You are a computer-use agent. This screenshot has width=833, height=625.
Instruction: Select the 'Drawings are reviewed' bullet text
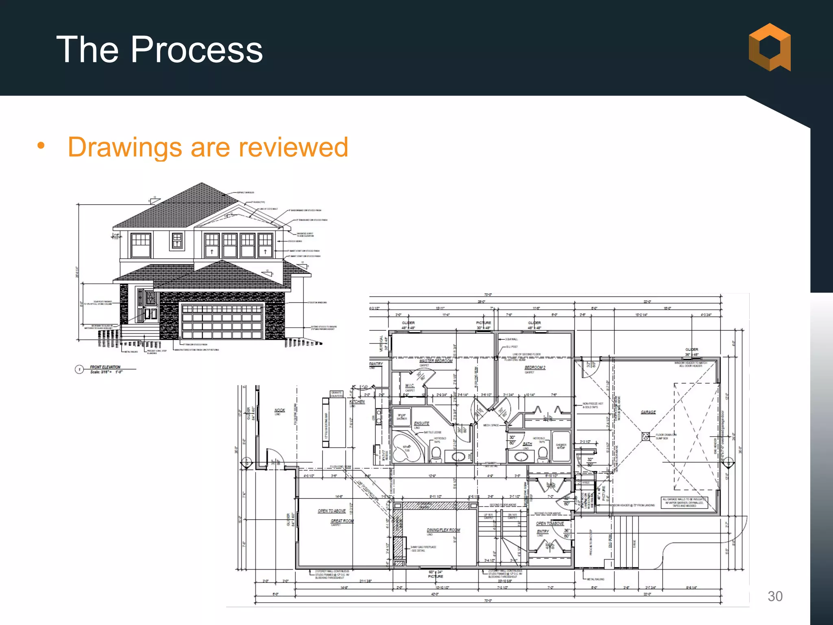pyautogui.click(x=208, y=147)
